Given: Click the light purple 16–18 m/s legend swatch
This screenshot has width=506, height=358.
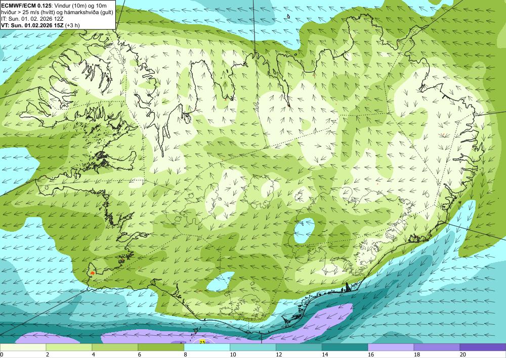Looking at the screenshot, I should tap(391, 347).
